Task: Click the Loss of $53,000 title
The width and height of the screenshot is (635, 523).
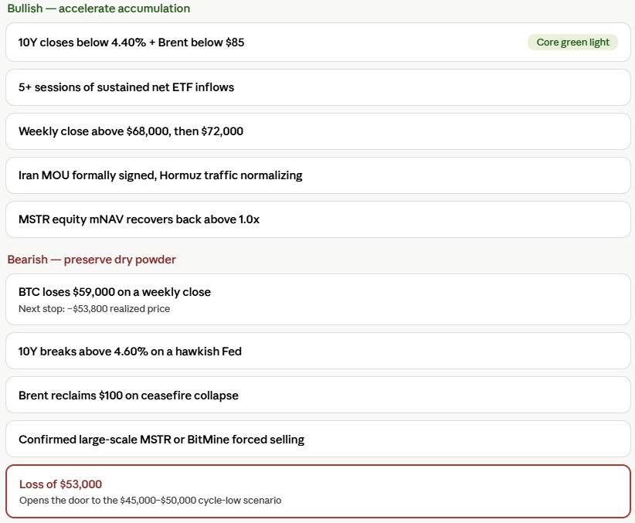Action: [60, 484]
